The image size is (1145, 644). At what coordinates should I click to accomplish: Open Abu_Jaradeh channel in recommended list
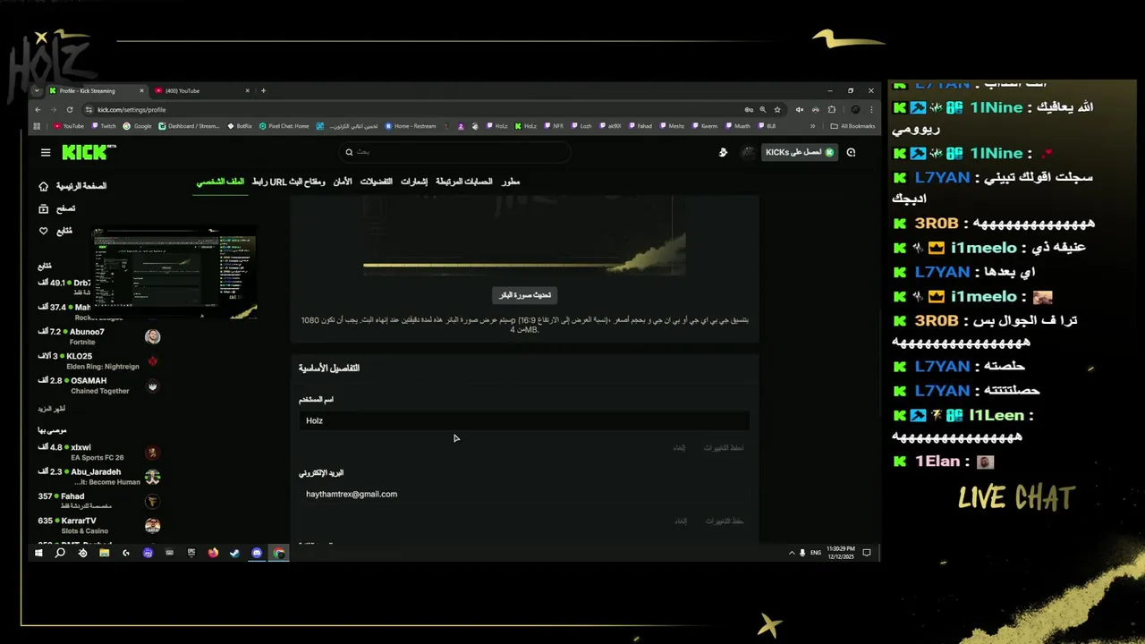(x=99, y=477)
